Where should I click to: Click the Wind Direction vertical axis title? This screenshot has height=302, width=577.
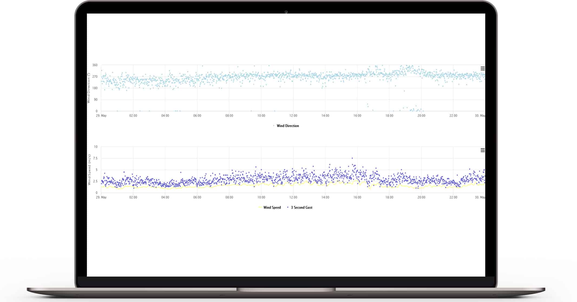point(88,88)
